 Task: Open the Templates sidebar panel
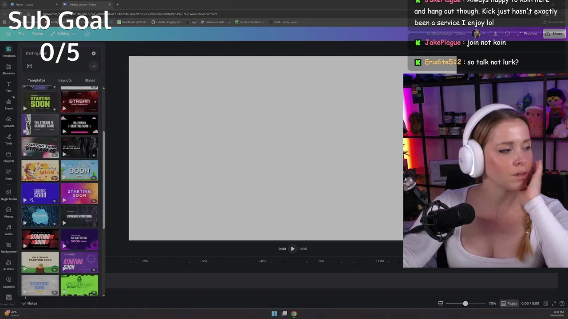pos(8,51)
